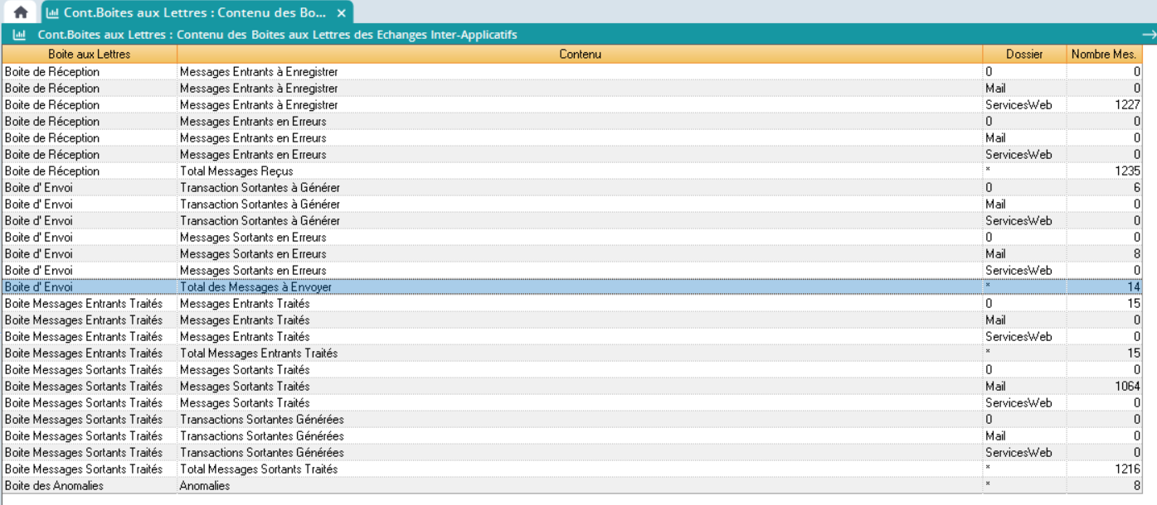Click the Nombre Mes. column header
The image size is (1157, 505).
point(1103,54)
